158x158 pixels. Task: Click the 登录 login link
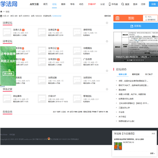point(135,4)
